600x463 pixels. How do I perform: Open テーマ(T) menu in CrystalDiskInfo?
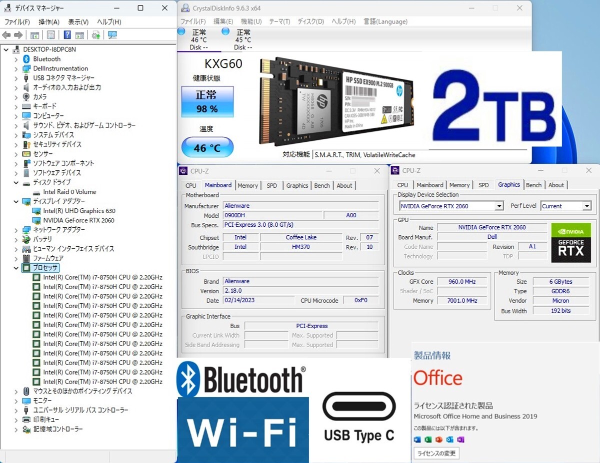pyautogui.click(x=279, y=21)
